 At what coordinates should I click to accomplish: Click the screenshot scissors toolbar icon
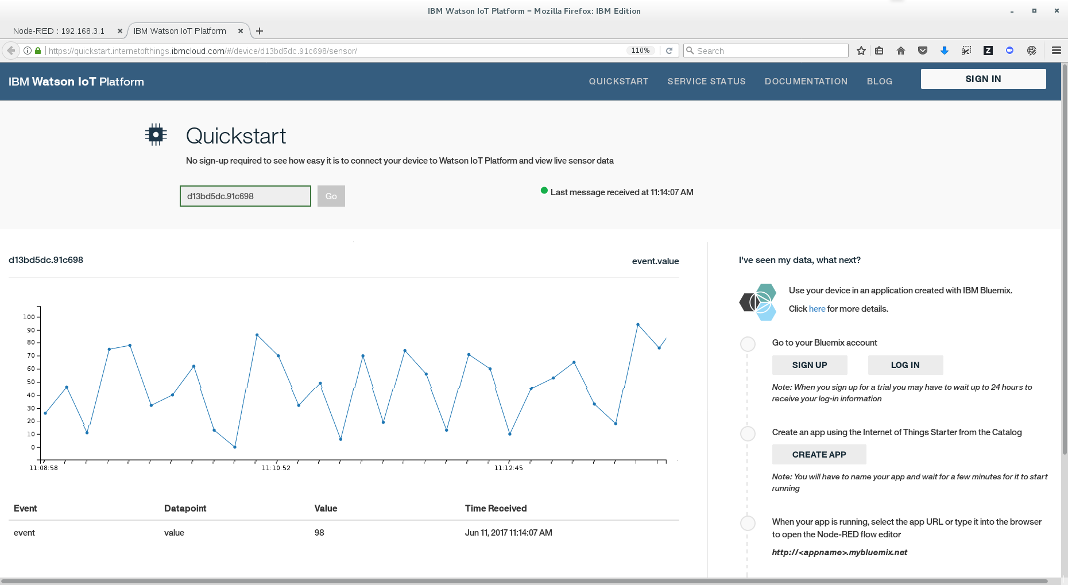point(966,51)
